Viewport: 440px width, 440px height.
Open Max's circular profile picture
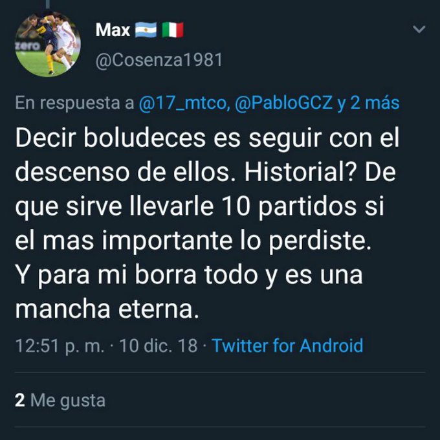coord(48,44)
